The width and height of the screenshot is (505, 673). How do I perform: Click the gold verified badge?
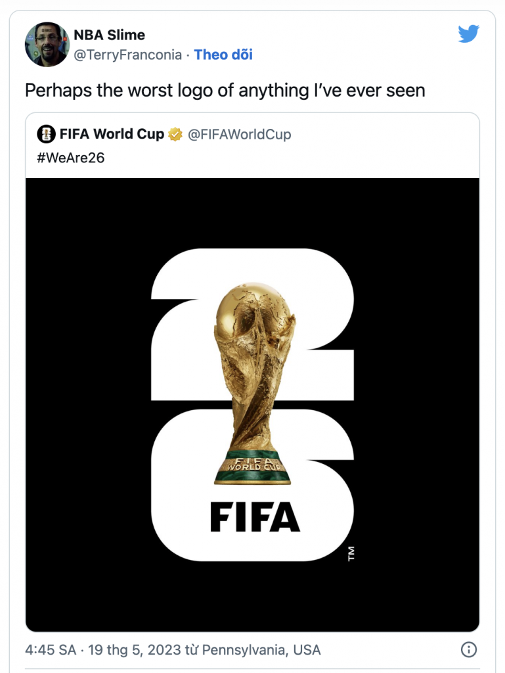(175, 135)
